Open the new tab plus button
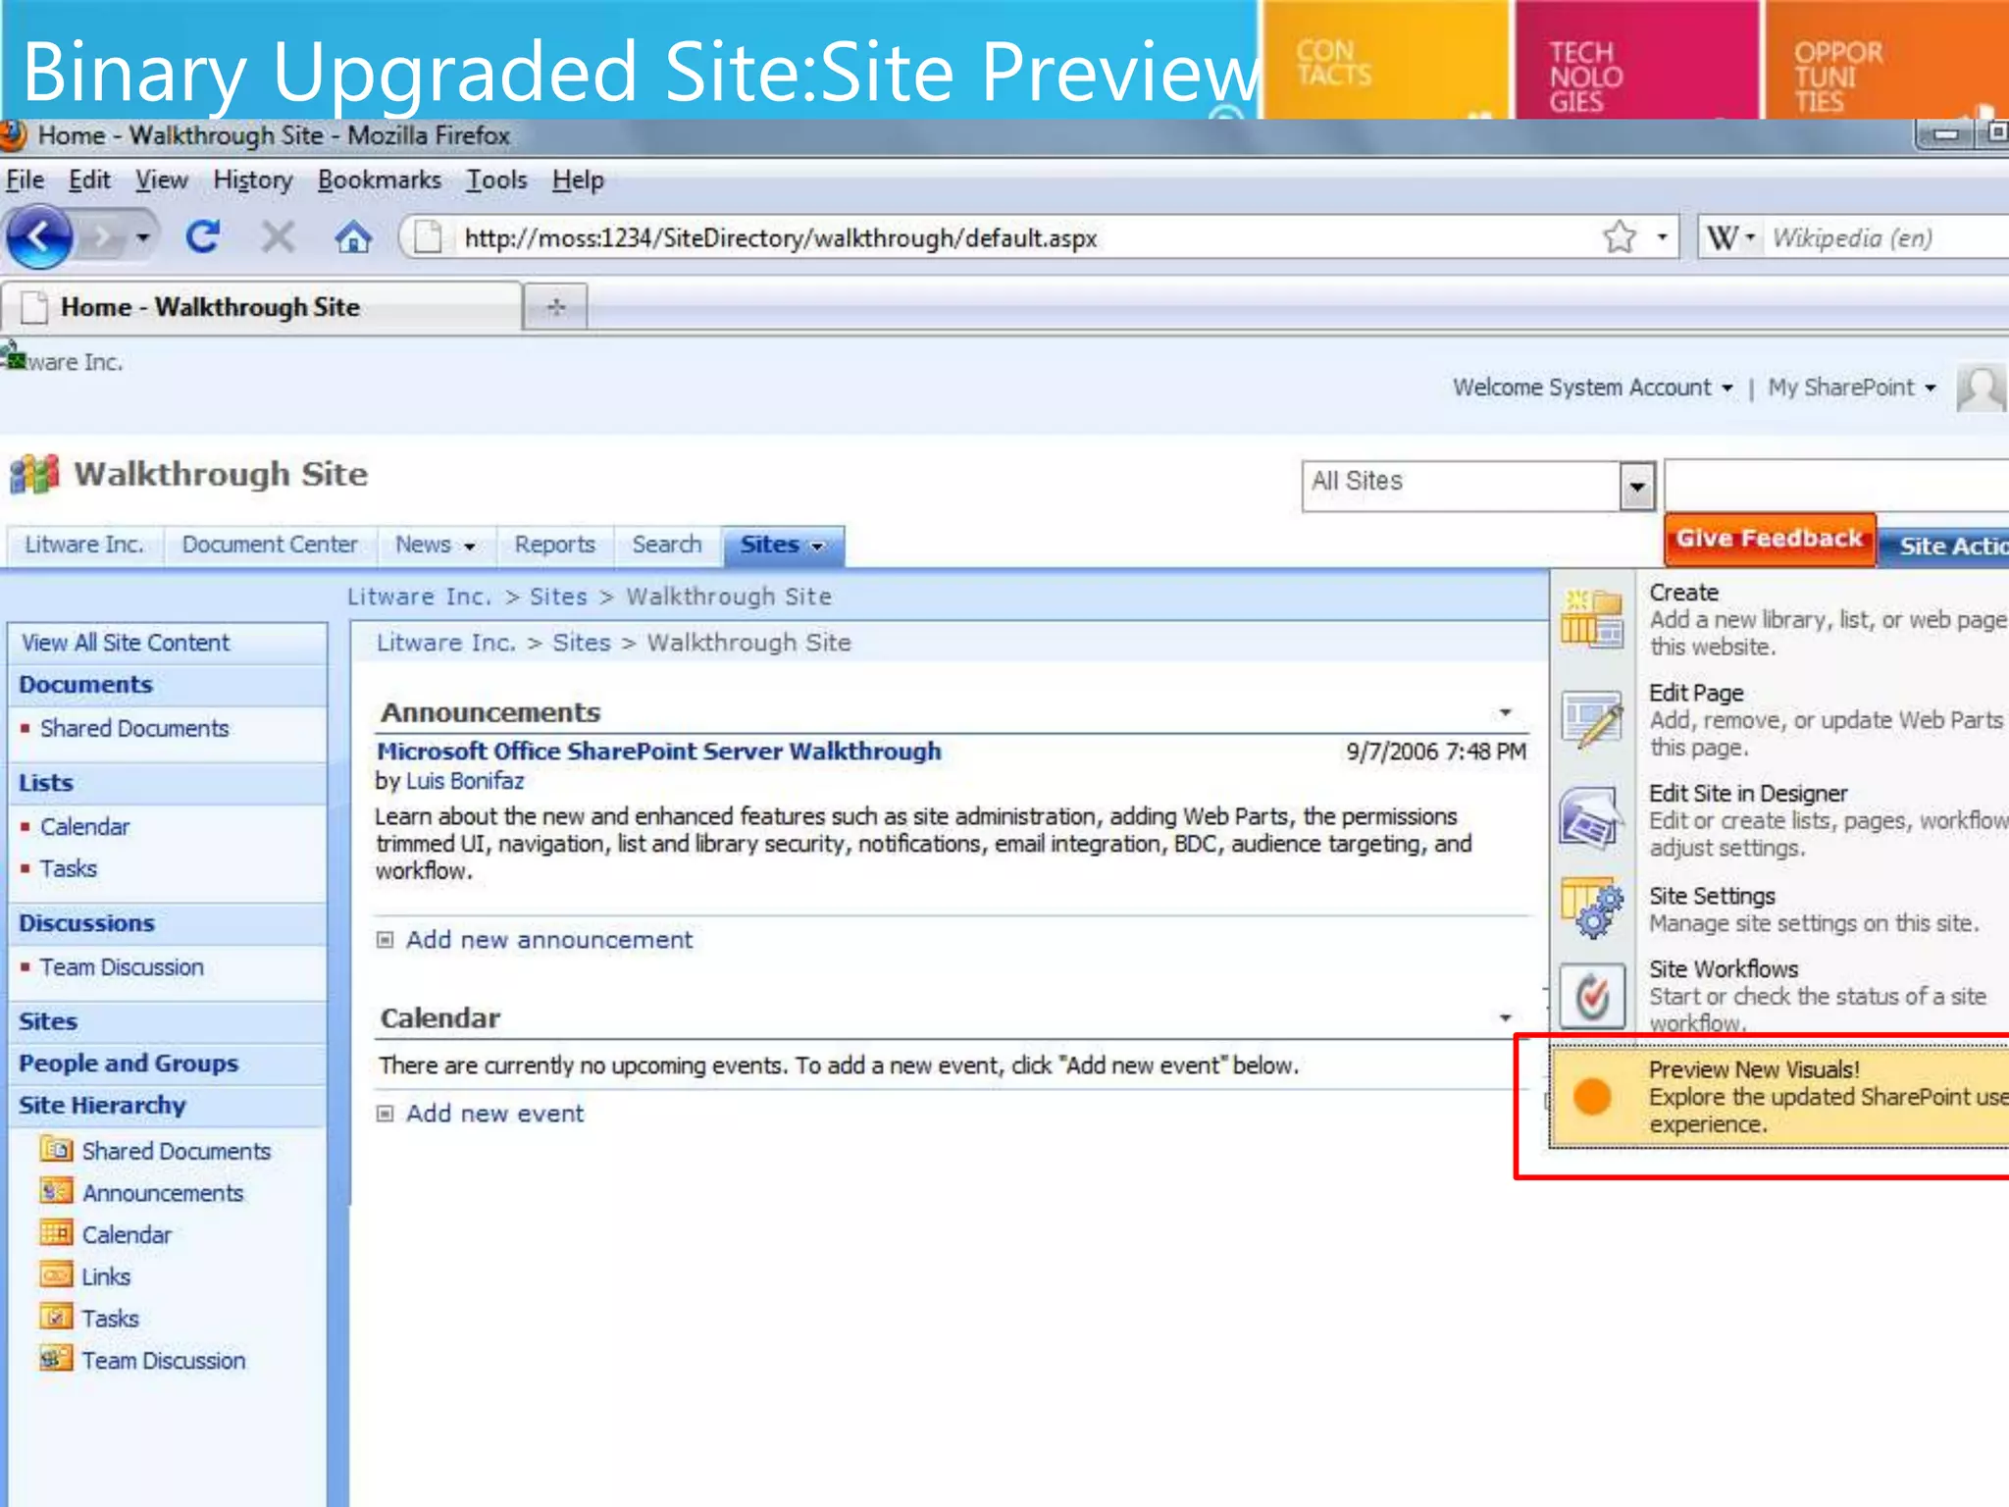The image size is (2009, 1507). (x=556, y=307)
